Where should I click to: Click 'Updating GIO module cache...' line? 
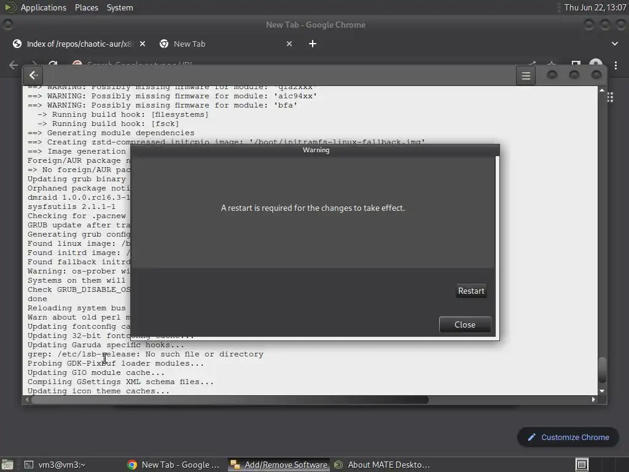pos(96,372)
